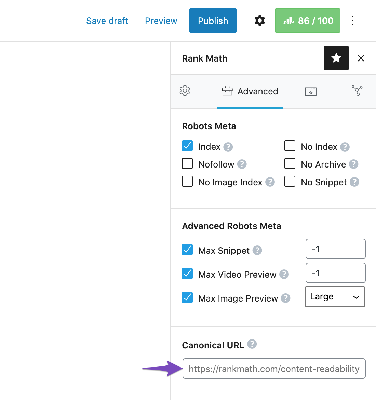376x400 pixels.
Task: Open the Schema tab icon
Action: click(311, 91)
